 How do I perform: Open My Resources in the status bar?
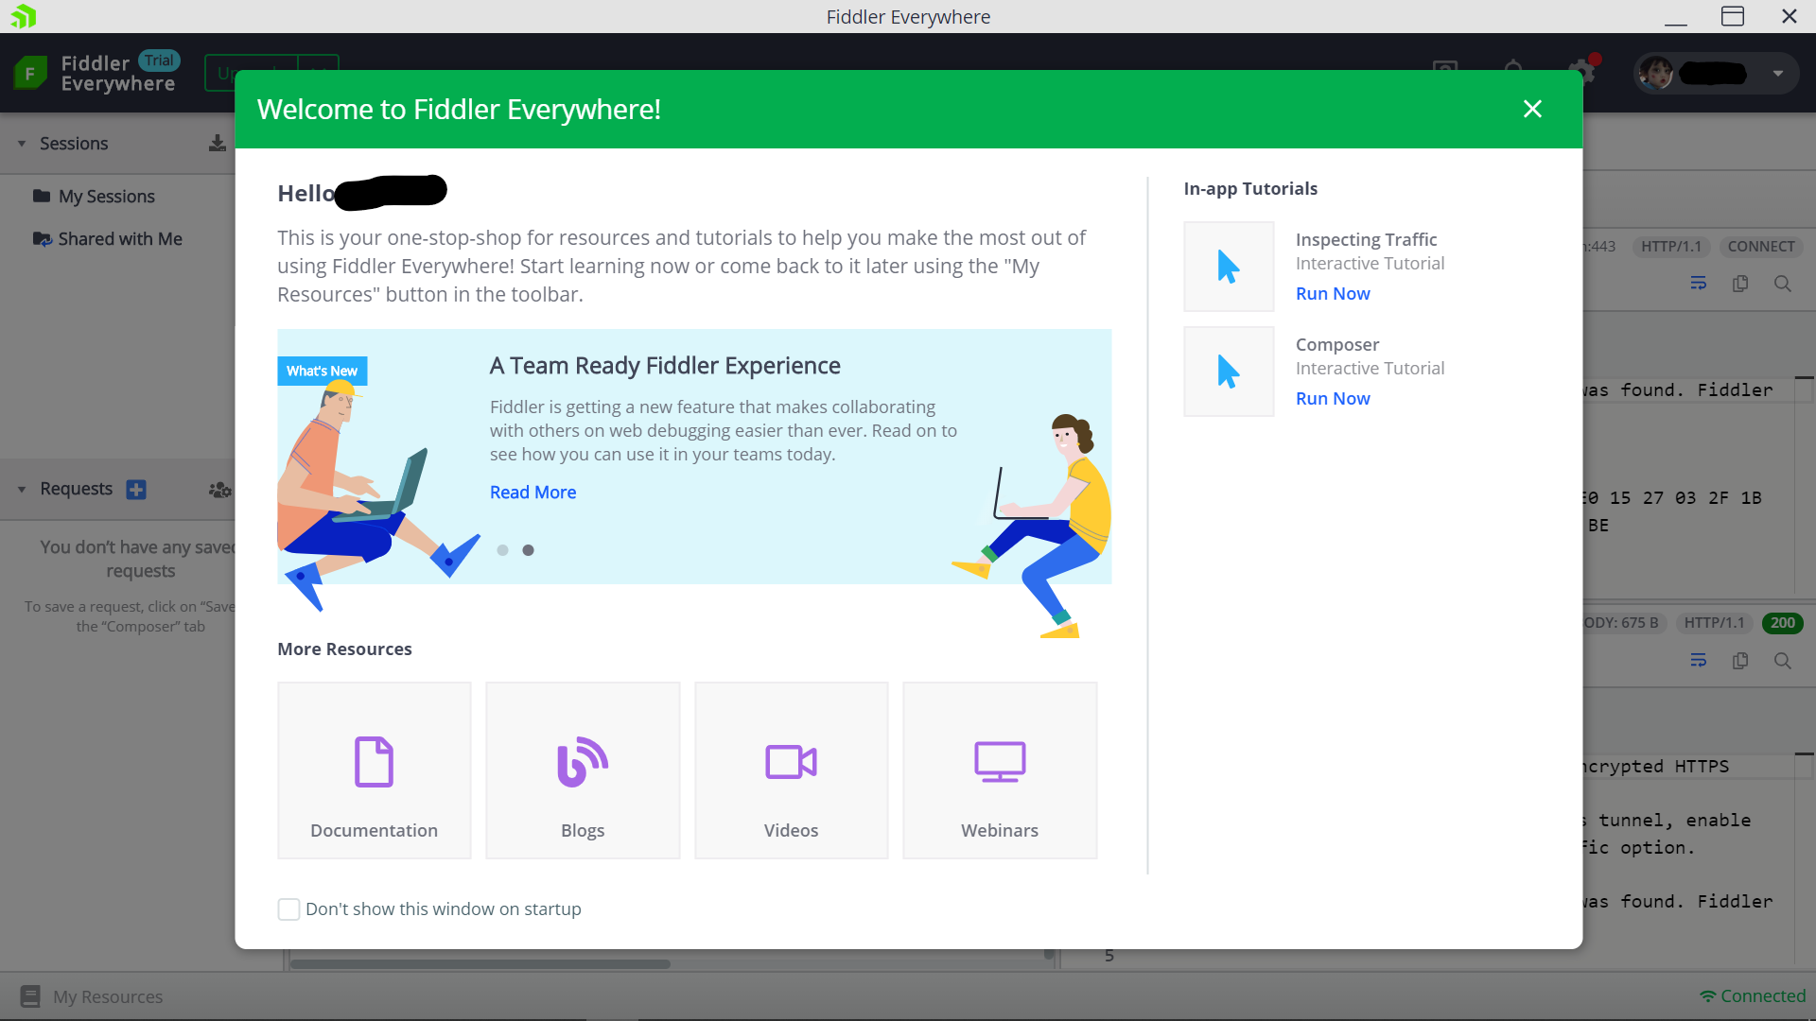[x=92, y=996]
